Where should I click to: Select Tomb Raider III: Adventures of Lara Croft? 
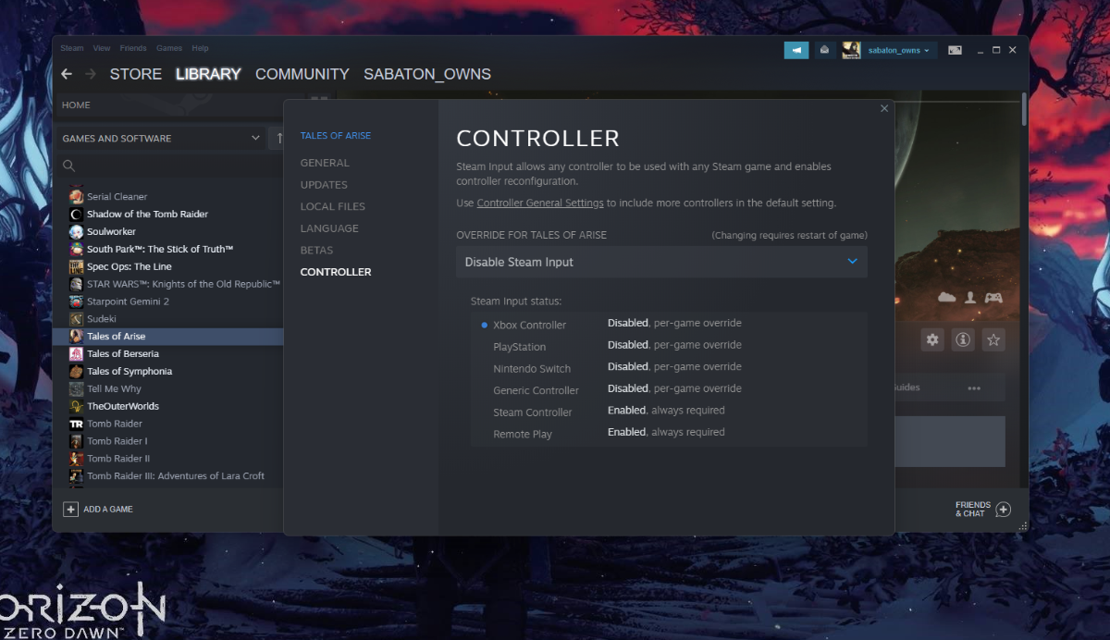pyautogui.click(x=176, y=476)
